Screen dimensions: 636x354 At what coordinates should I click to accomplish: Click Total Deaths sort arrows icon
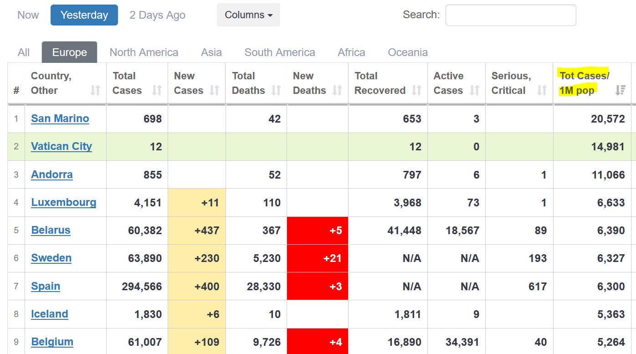(276, 90)
